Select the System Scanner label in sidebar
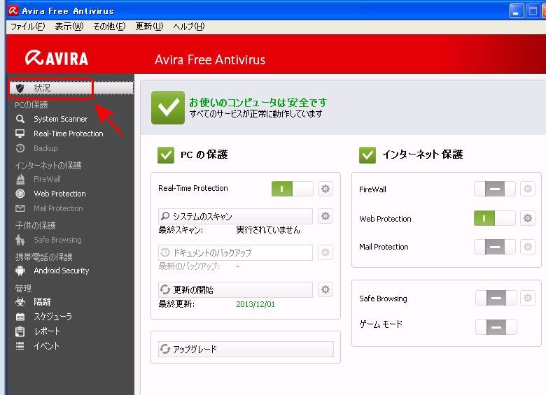Screen dimensions: 546x395 tap(61, 119)
